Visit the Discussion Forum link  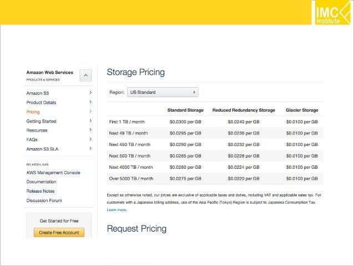(44, 200)
